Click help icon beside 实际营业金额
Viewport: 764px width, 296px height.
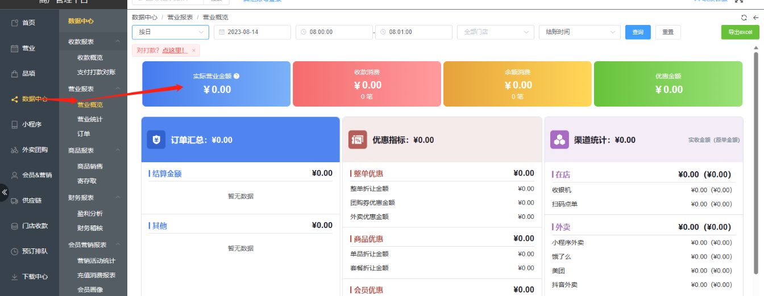[x=236, y=75]
